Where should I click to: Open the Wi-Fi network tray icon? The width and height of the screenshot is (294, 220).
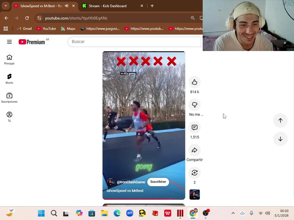pos(260,213)
